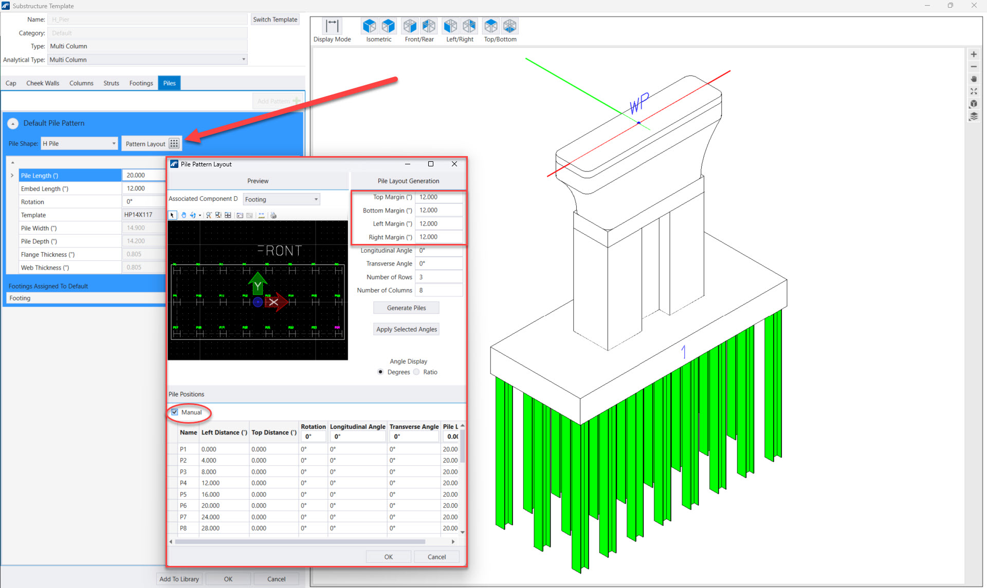Screen dimensions: 987x588
Task: Click the Generate Piles button
Action: click(x=406, y=308)
